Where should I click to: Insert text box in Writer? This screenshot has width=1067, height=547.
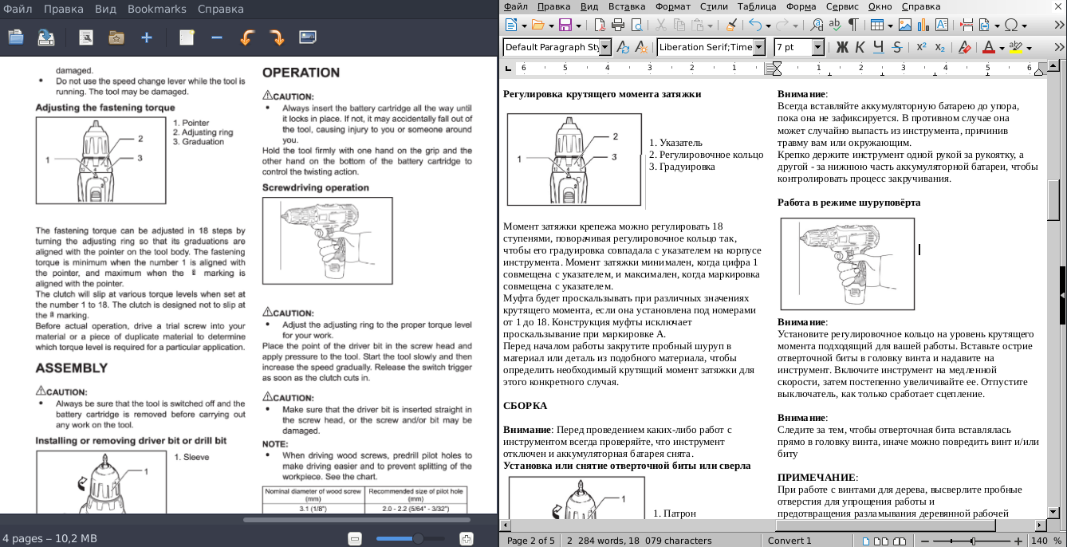942,26
